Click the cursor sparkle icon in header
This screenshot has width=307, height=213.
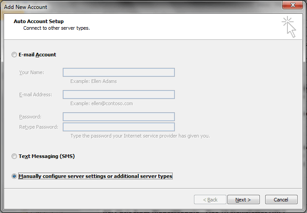(289, 27)
